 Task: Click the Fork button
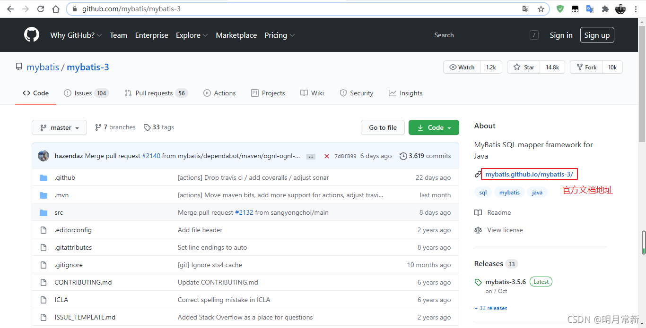point(586,67)
